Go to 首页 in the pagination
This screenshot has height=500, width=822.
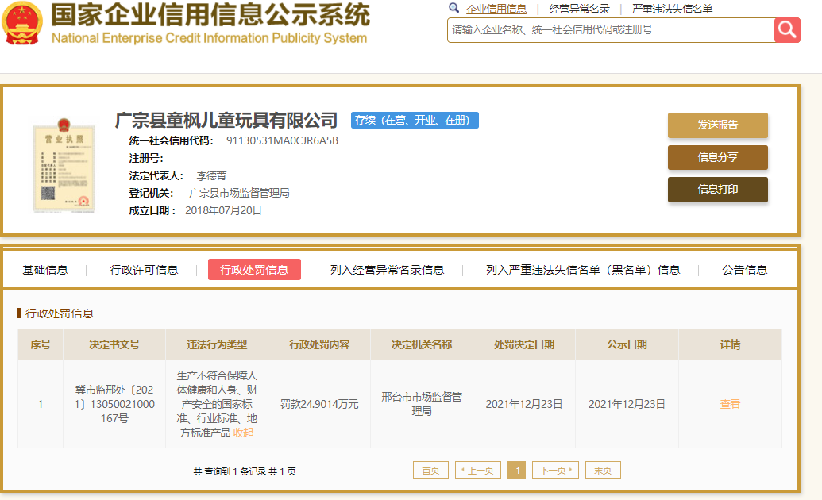click(431, 470)
